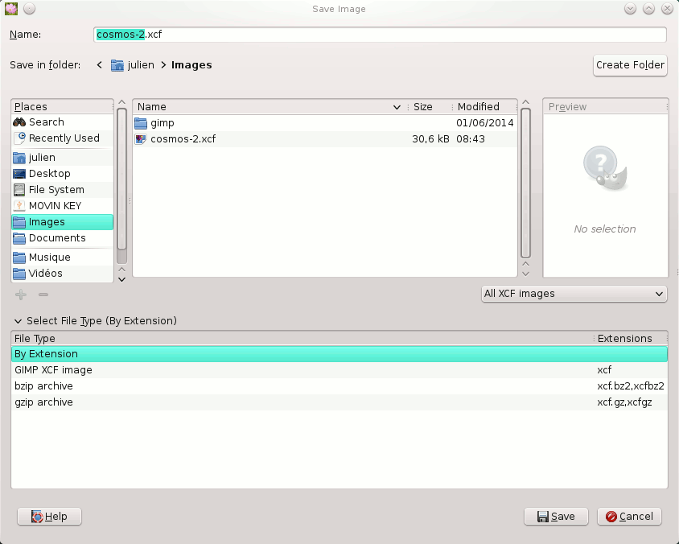Click julien in the folder path breadcrumb
Viewport: 679px width, 544px height.
[137, 64]
